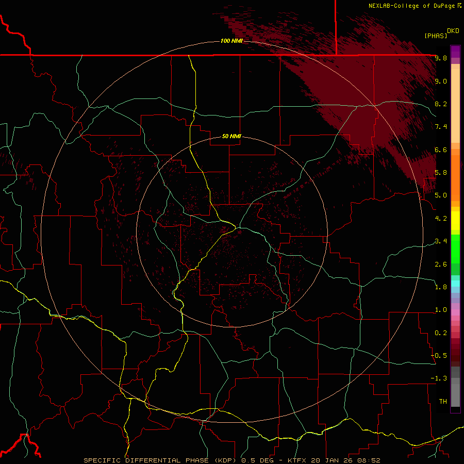Click the 1.0 value on the color scale

coord(441,310)
